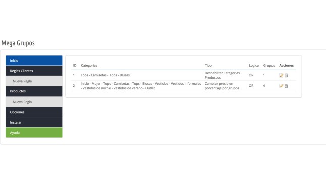Viewport: 326px width, 185px height.
Task: Click the Mega Grupos page title
Action: coord(18,43)
